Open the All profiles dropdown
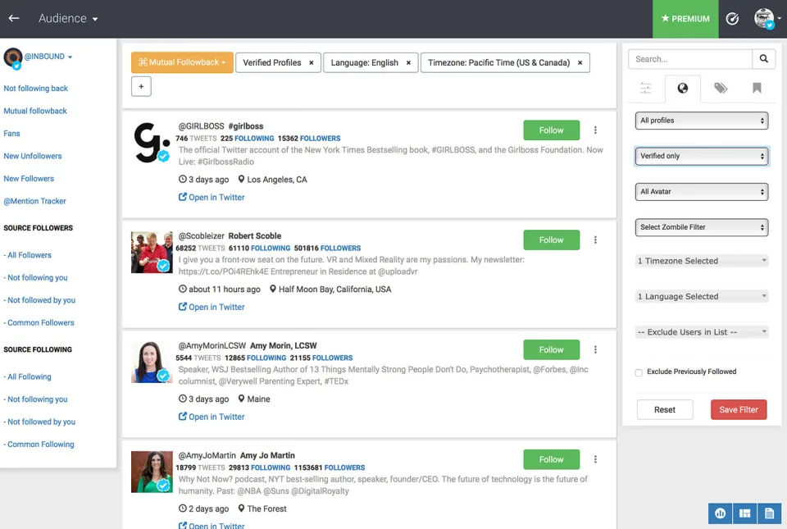 coord(702,121)
